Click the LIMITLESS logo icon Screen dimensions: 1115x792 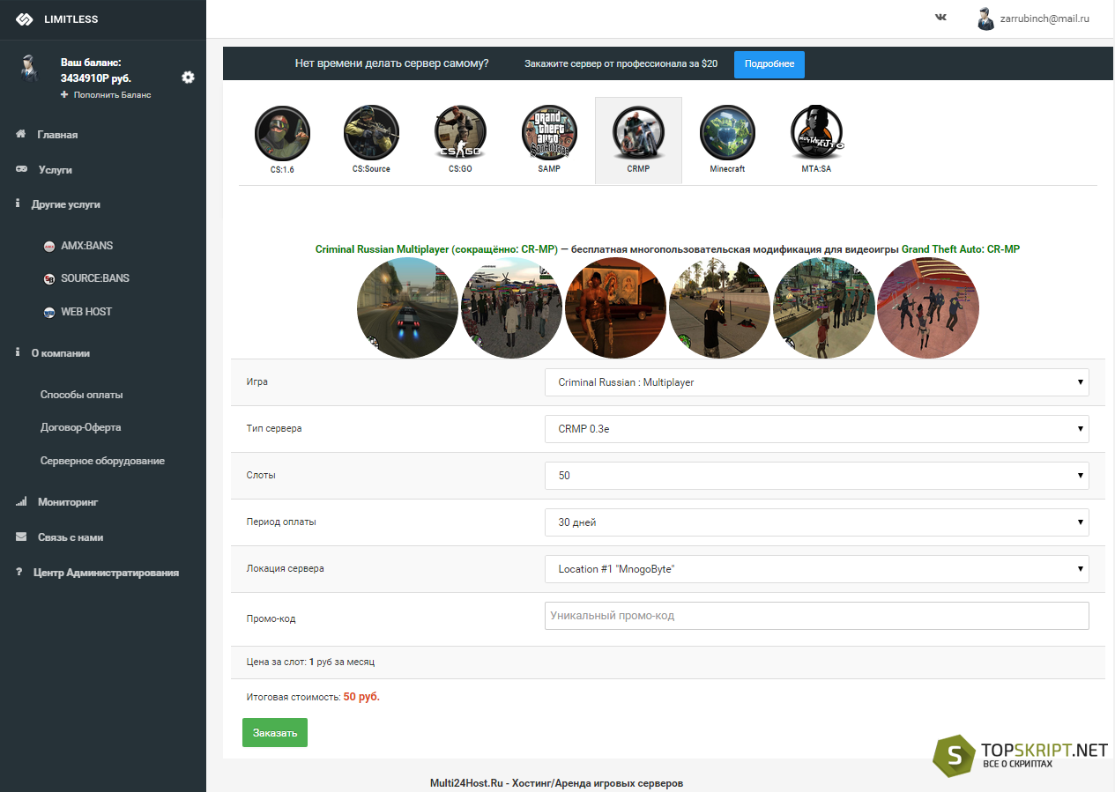tap(24, 19)
